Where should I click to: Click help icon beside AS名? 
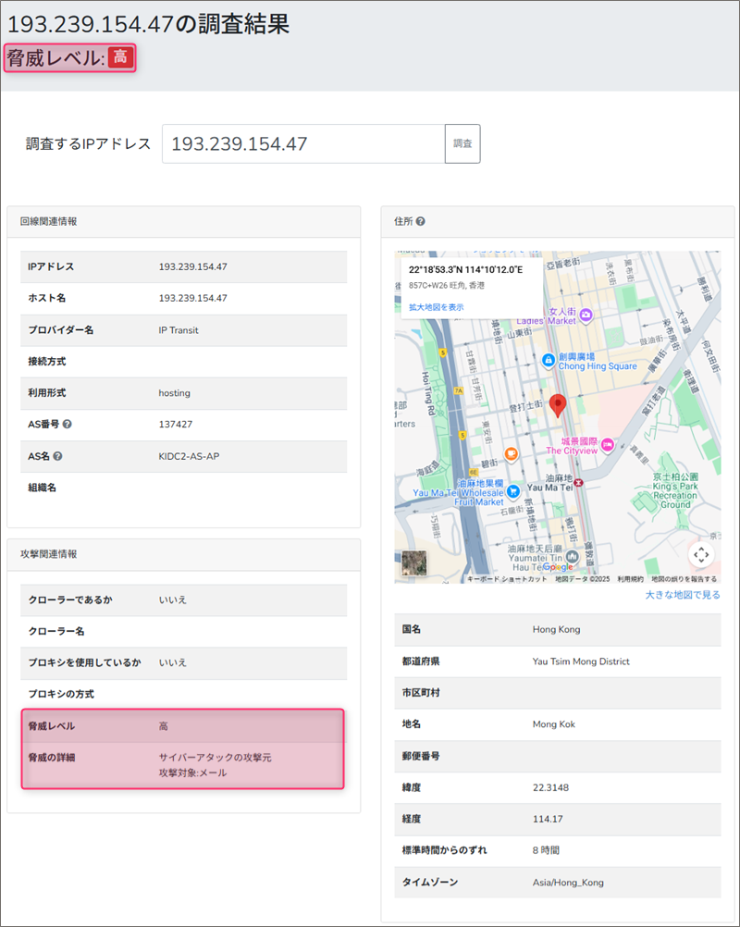click(58, 456)
